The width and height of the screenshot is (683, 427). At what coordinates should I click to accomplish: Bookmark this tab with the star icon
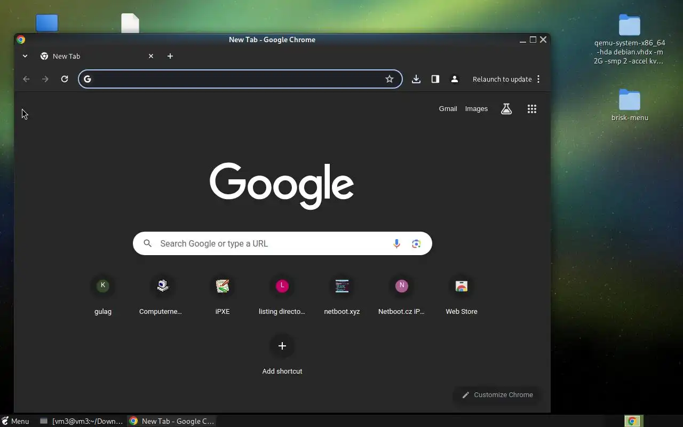390,79
